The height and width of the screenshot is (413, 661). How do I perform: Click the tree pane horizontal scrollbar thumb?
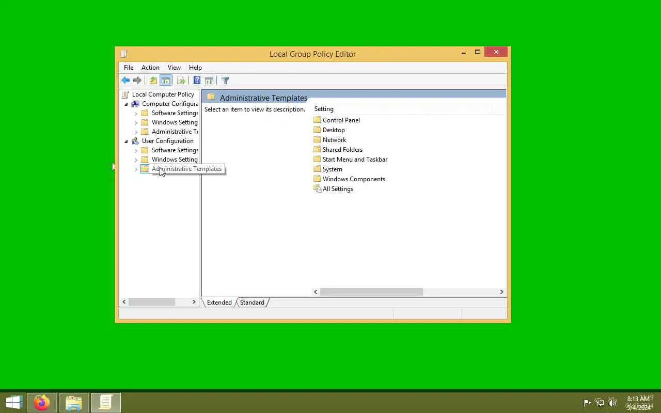click(x=152, y=302)
